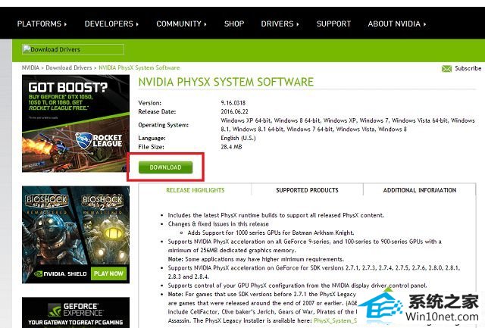The image size is (485, 328).
Task: Open the SUPPORT page
Action: click(333, 23)
